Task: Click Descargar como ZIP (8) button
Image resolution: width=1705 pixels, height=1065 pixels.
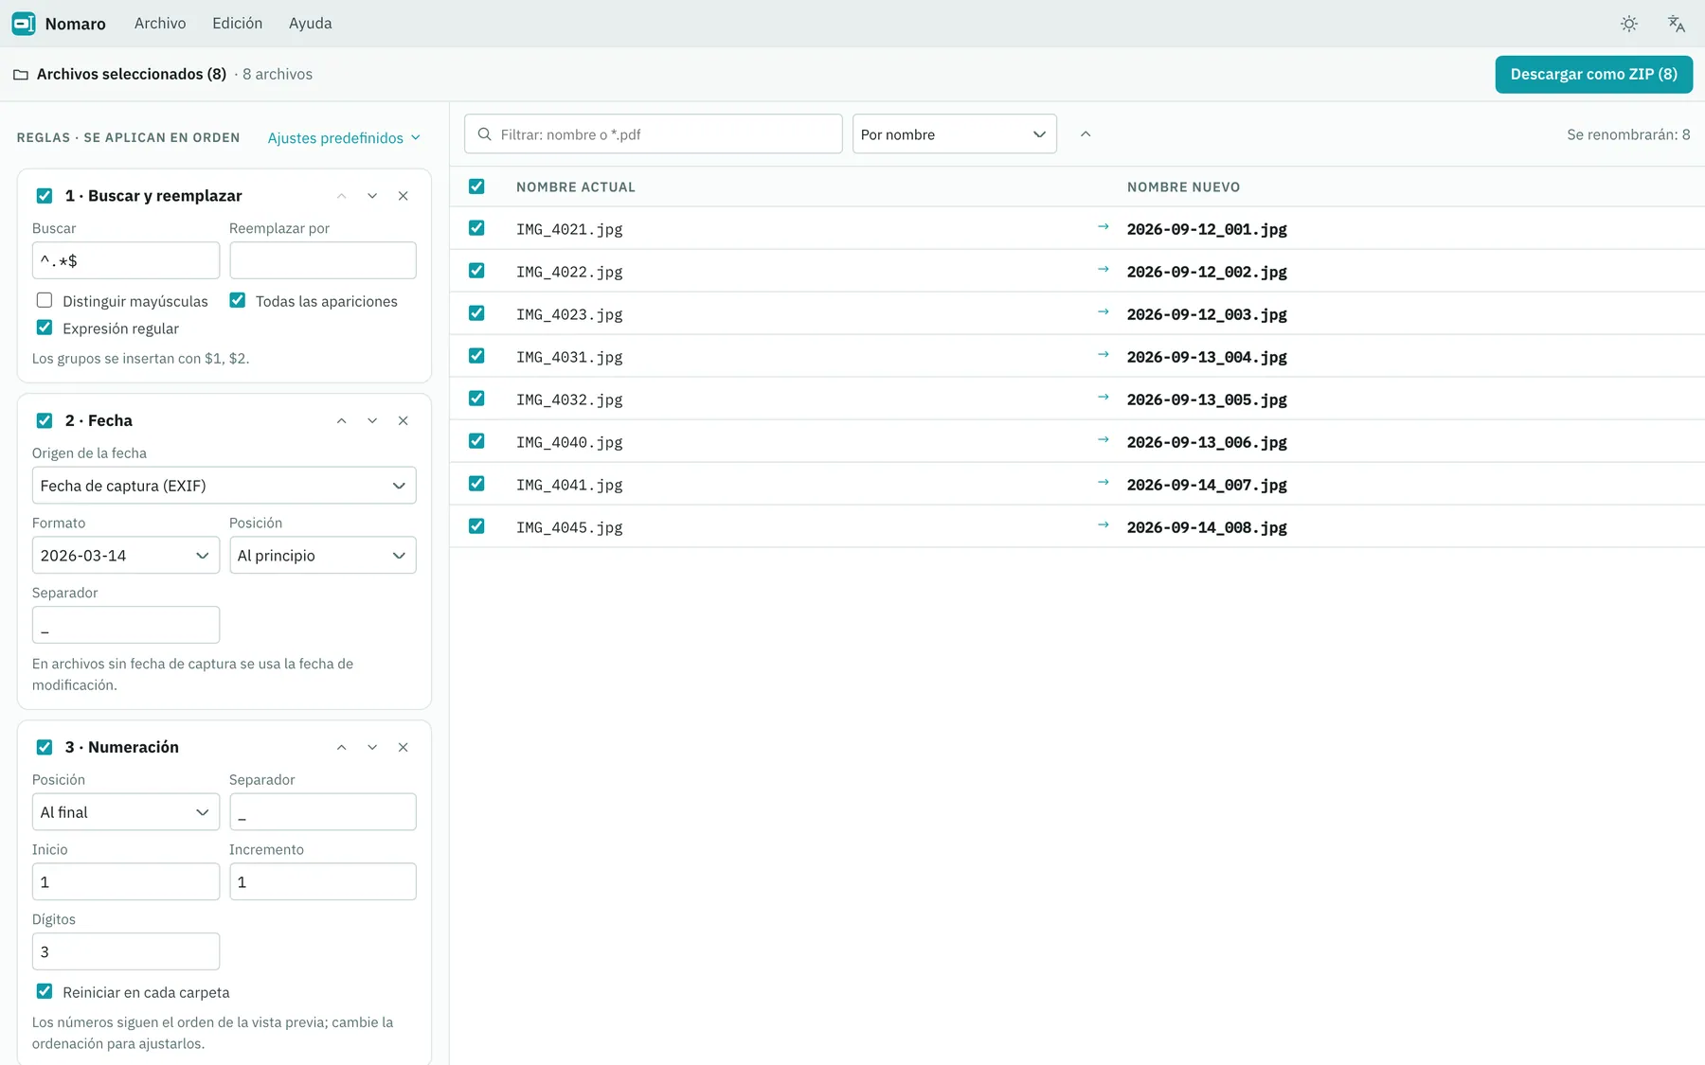Action: [x=1594, y=75]
